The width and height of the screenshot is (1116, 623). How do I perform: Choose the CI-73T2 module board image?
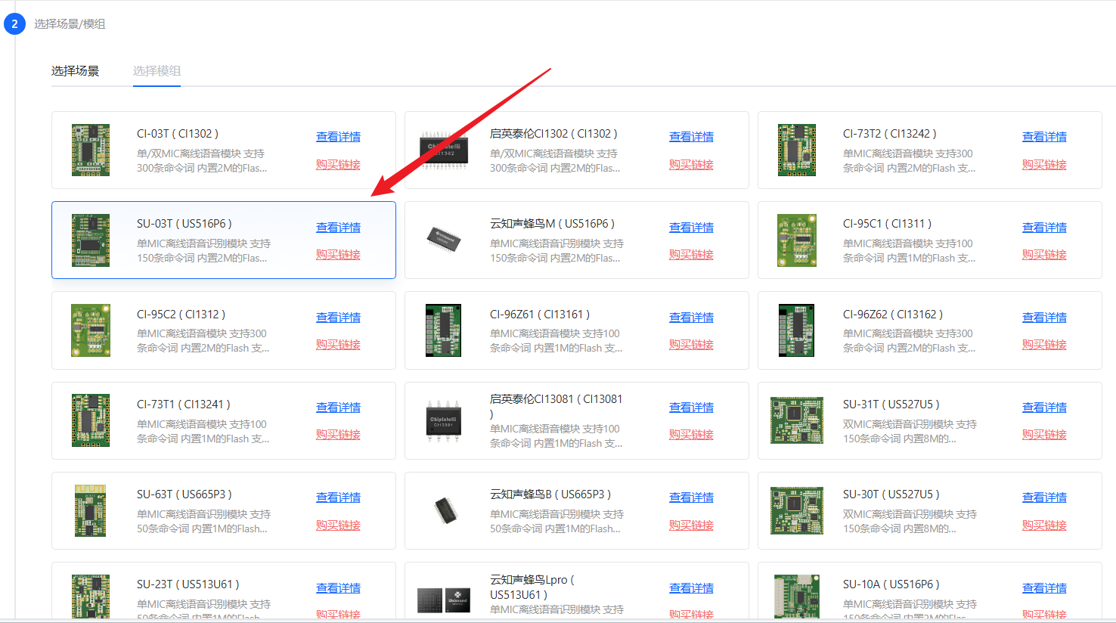point(797,150)
